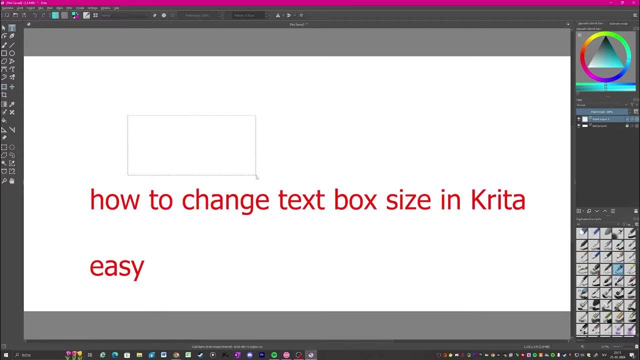
Task: Select the Dynamic Brush tool
Action: point(4,77)
